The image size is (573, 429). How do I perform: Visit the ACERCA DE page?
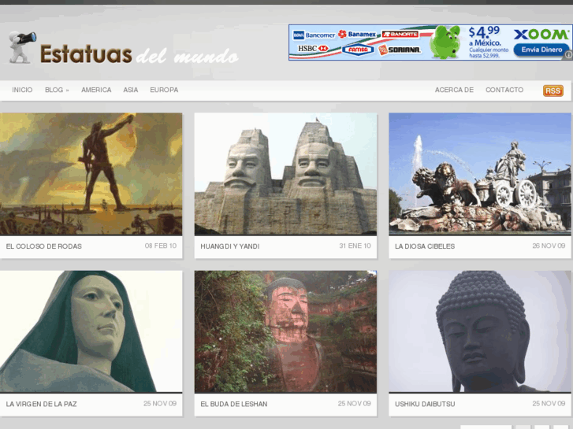454,90
